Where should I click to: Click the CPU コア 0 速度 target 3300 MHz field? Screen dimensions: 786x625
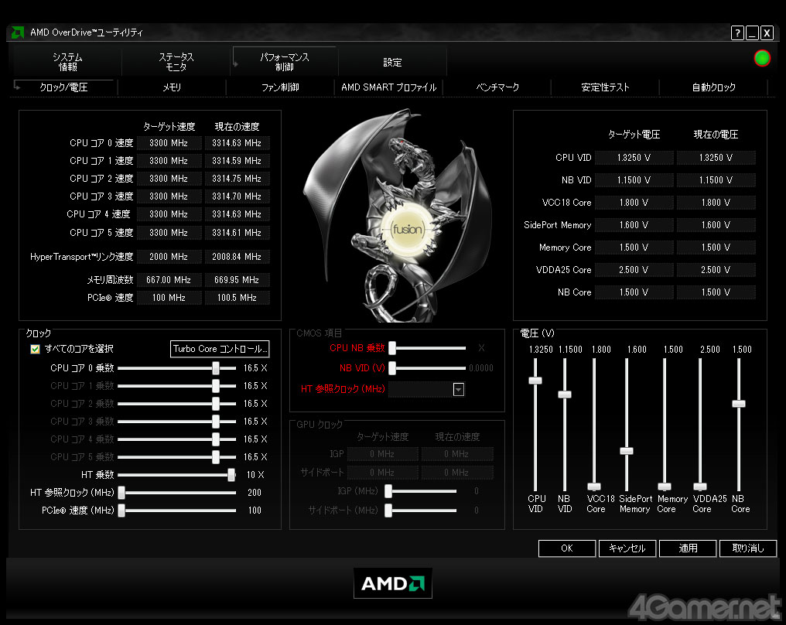point(169,143)
